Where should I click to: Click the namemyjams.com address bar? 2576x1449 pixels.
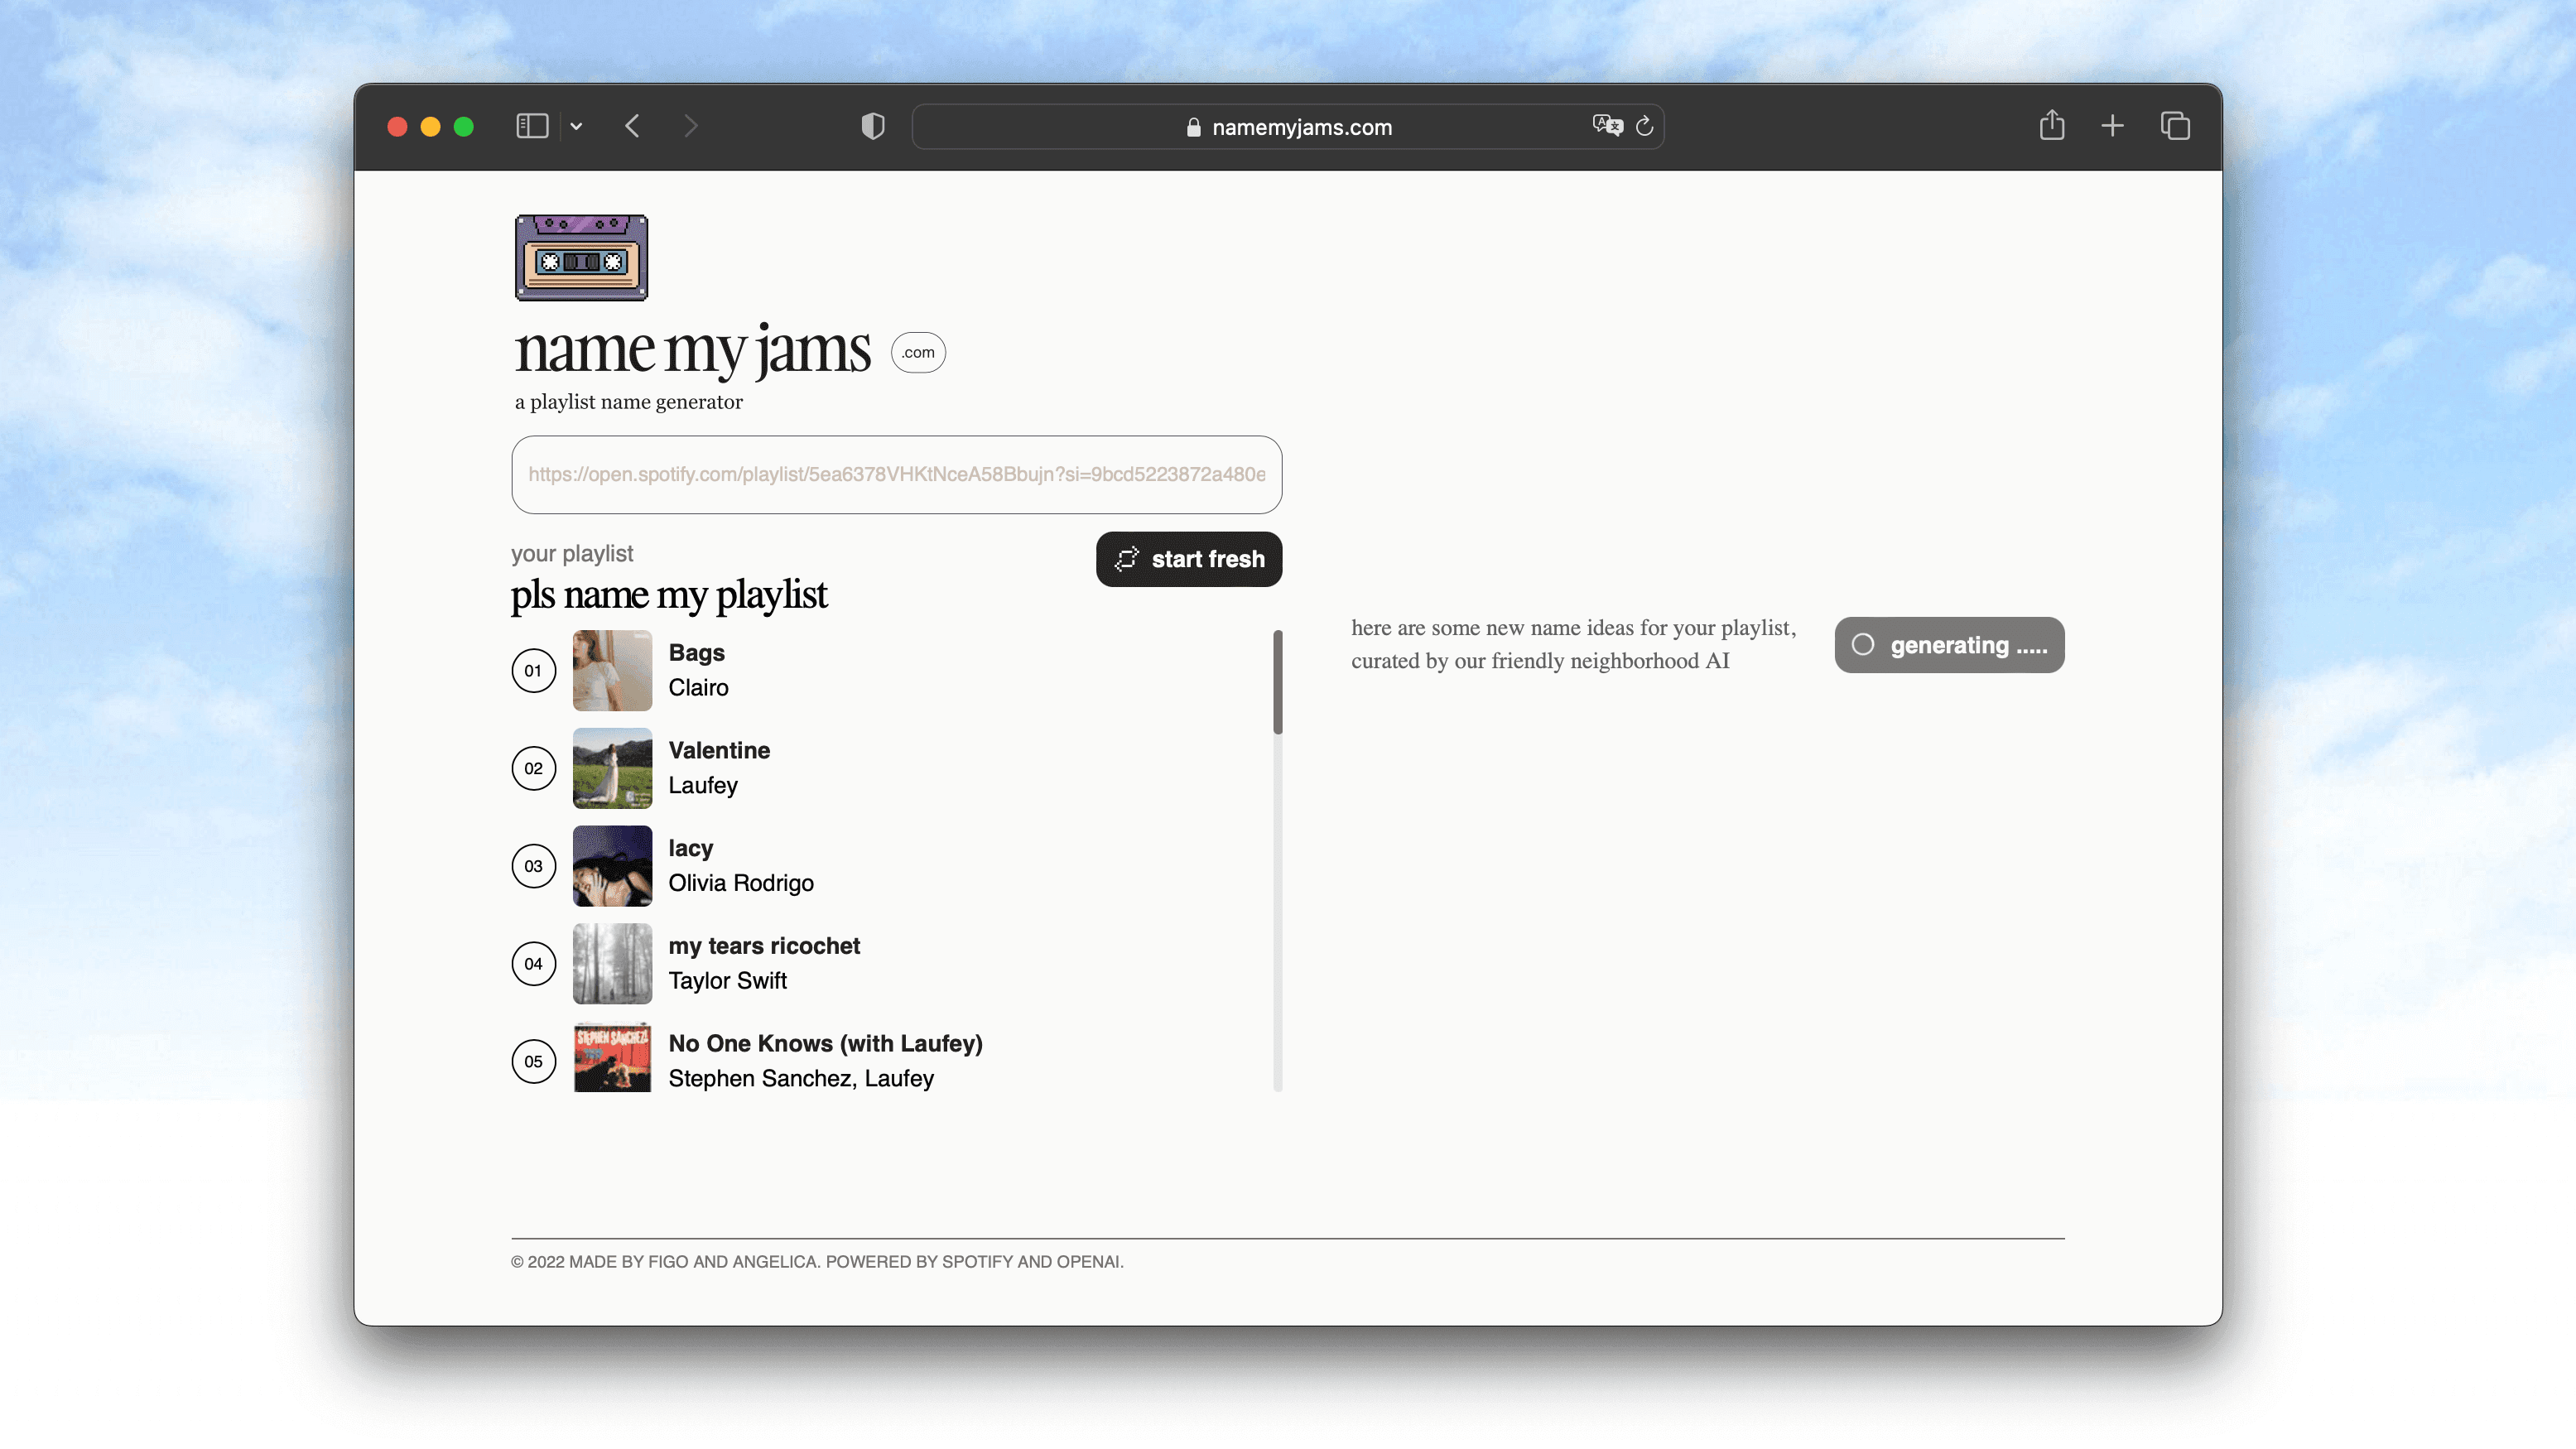point(1287,127)
